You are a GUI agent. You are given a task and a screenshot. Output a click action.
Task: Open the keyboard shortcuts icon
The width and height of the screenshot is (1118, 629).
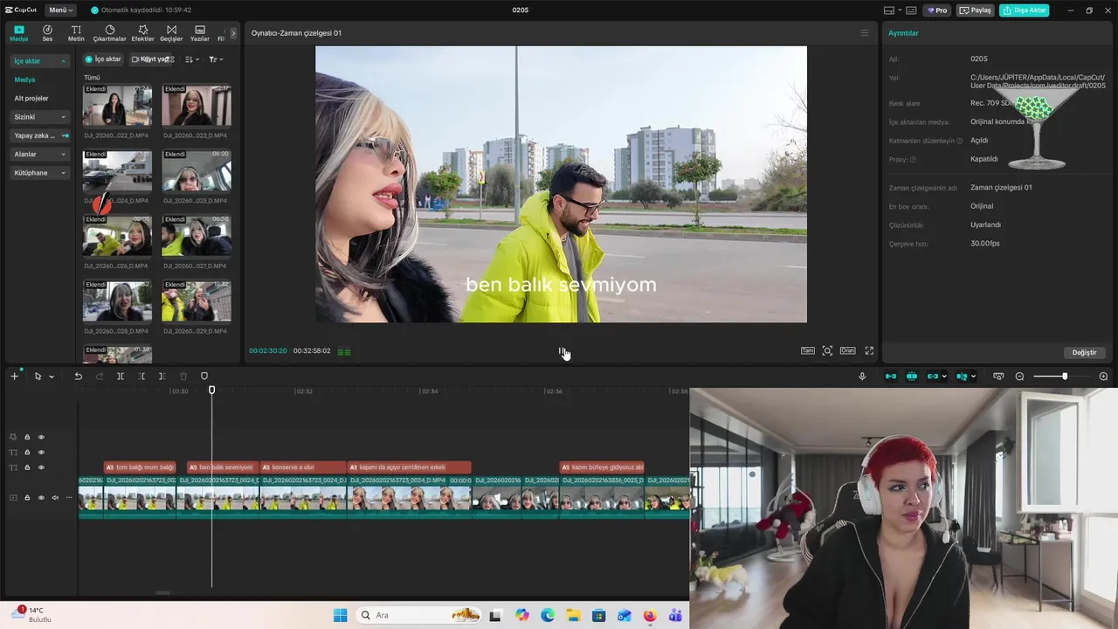(911, 10)
